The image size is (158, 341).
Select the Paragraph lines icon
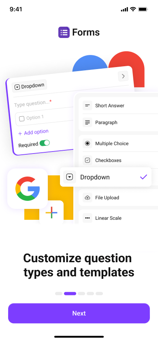[88, 122]
